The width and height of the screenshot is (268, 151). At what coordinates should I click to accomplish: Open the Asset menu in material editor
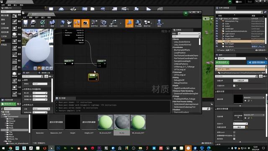37,18
